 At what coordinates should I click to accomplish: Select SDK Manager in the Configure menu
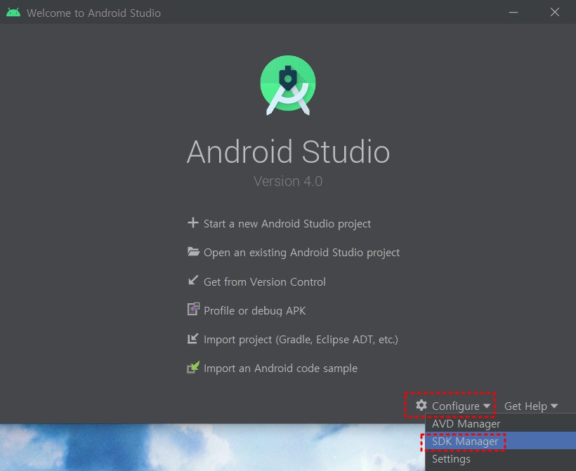pos(500,441)
